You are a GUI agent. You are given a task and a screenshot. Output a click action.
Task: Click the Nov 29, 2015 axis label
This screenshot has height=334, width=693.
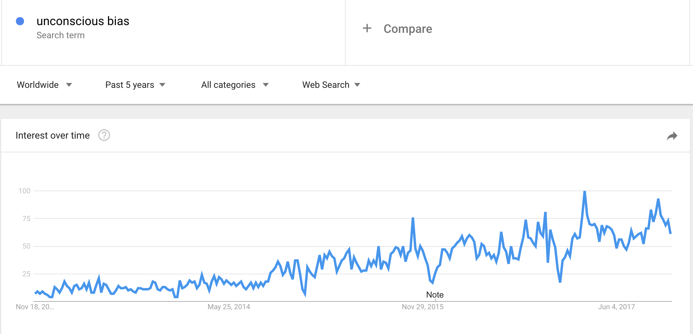point(423,307)
